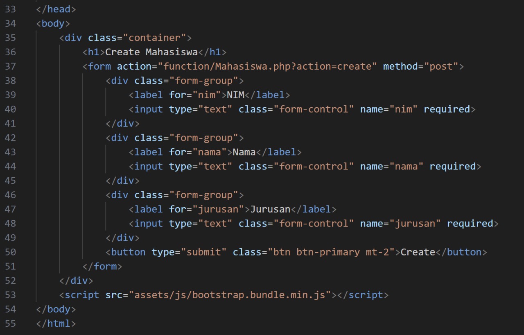Place cursor on Create text inside button tag
The width and height of the screenshot is (524, 335).
point(418,252)
